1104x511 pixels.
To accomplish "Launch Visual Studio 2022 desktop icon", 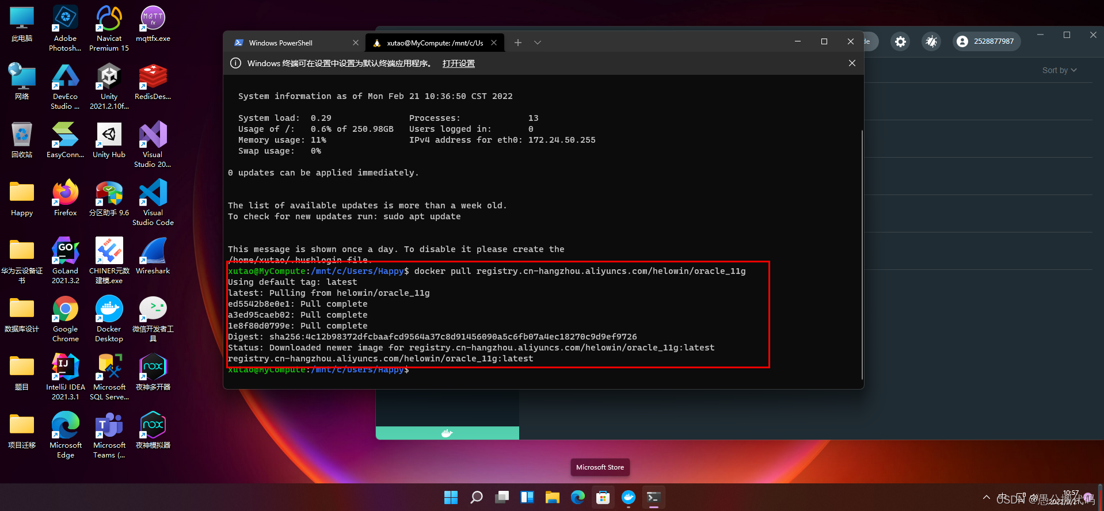I will point(153,144).
